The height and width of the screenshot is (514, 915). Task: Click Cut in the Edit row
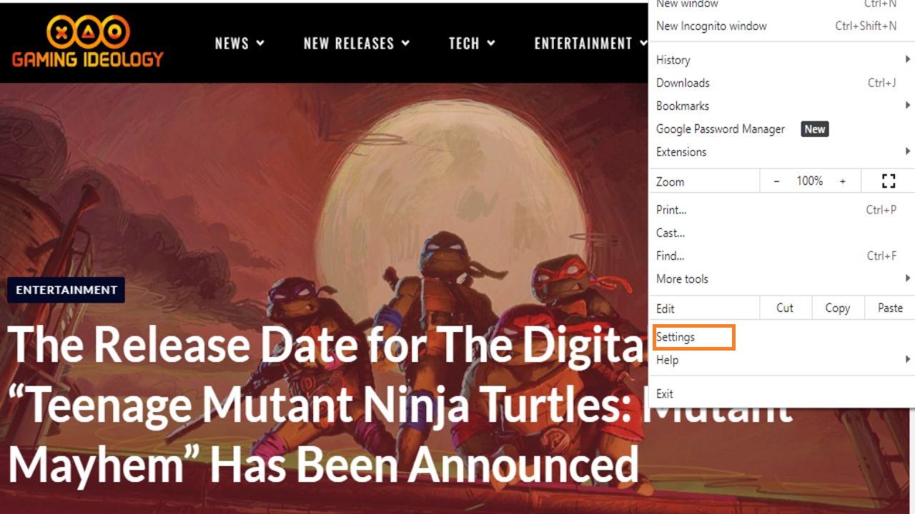click(x=785, y=308)
